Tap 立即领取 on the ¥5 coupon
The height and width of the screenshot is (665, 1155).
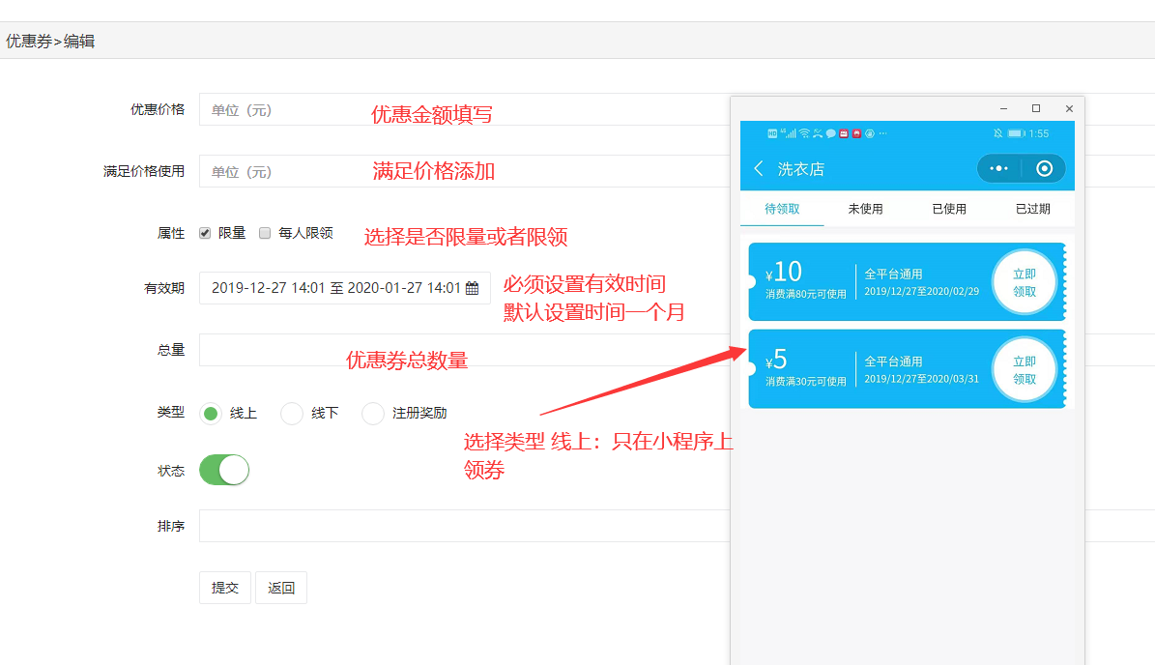[1024, 369]
